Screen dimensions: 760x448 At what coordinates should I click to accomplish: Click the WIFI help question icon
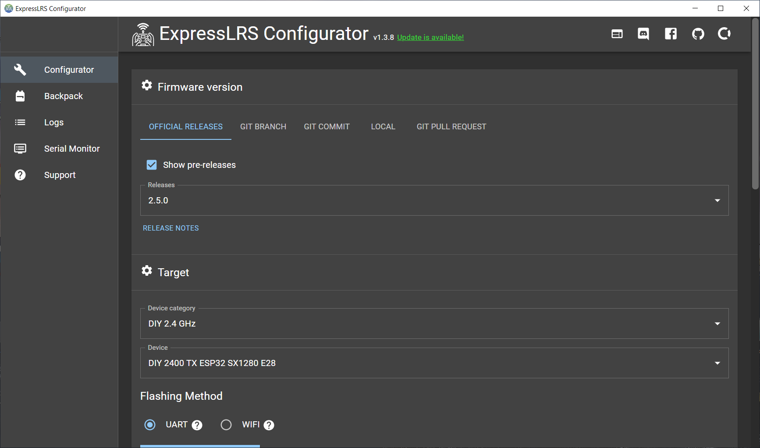click(269, 425)
